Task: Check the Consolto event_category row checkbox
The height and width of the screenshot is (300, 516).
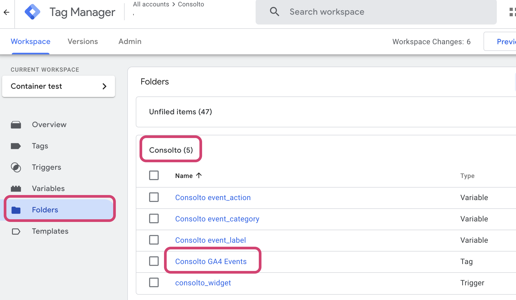Action: pos(154,218)
